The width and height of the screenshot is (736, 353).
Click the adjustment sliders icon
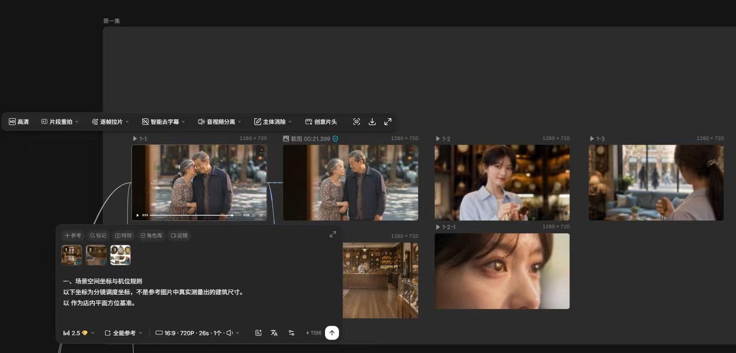pos(291,333)
